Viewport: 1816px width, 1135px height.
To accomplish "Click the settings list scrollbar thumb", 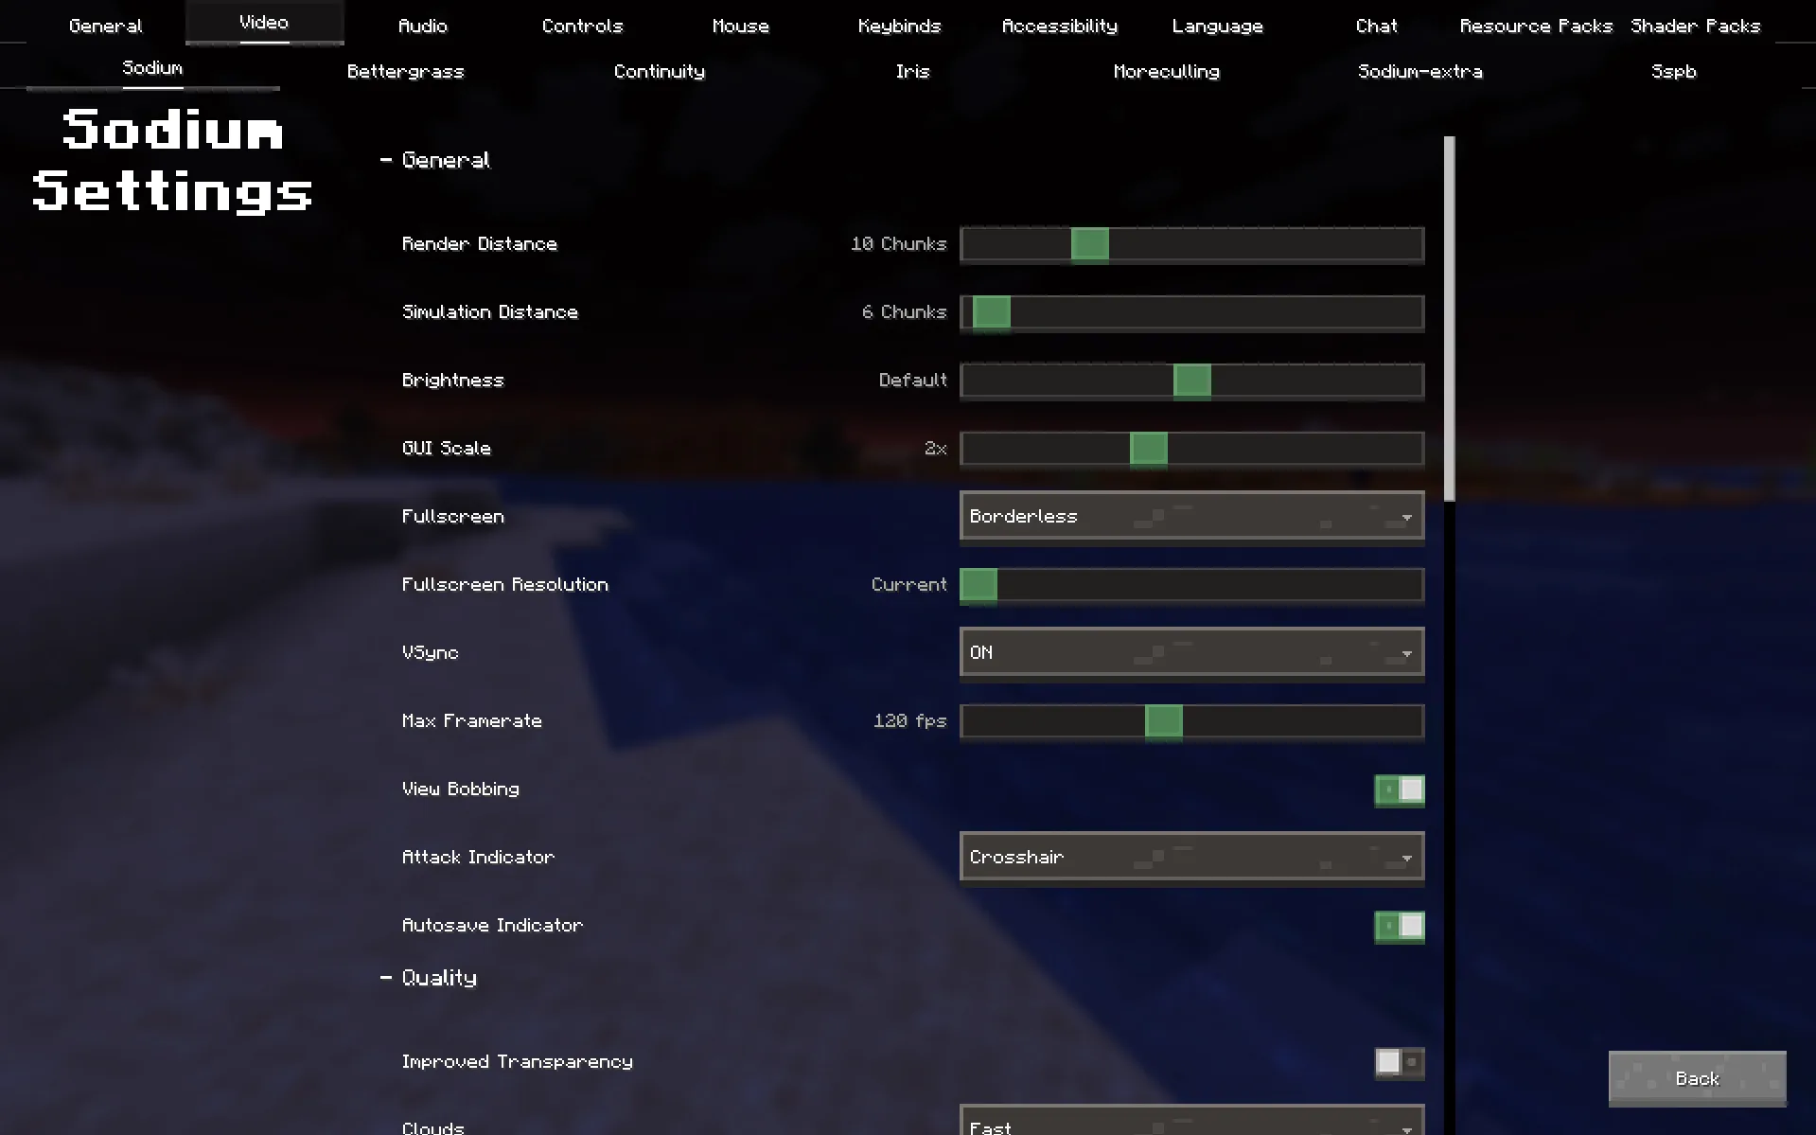I will point(1449,318).
